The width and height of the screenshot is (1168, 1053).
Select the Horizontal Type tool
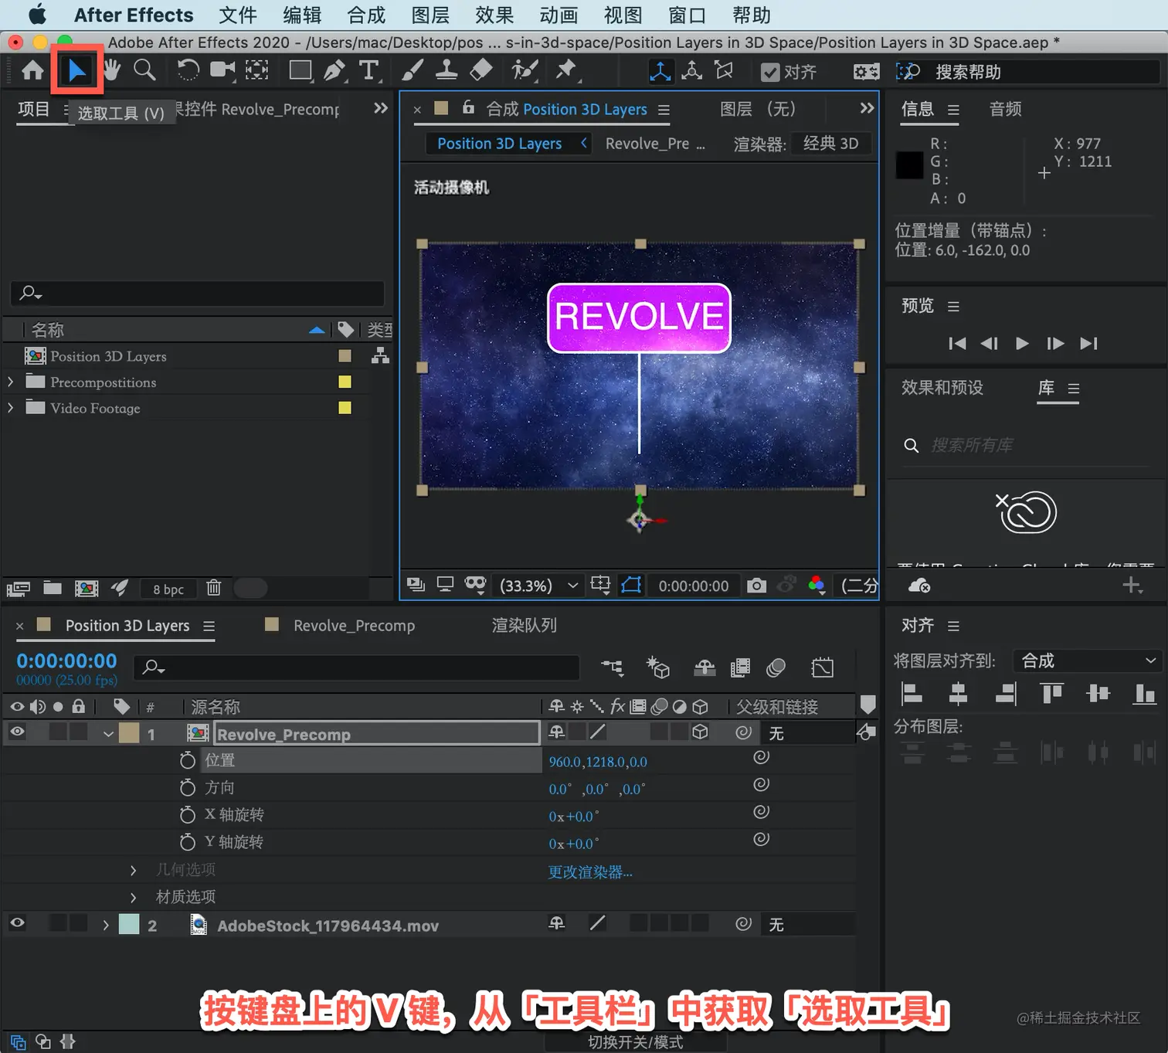coord(369,70)
